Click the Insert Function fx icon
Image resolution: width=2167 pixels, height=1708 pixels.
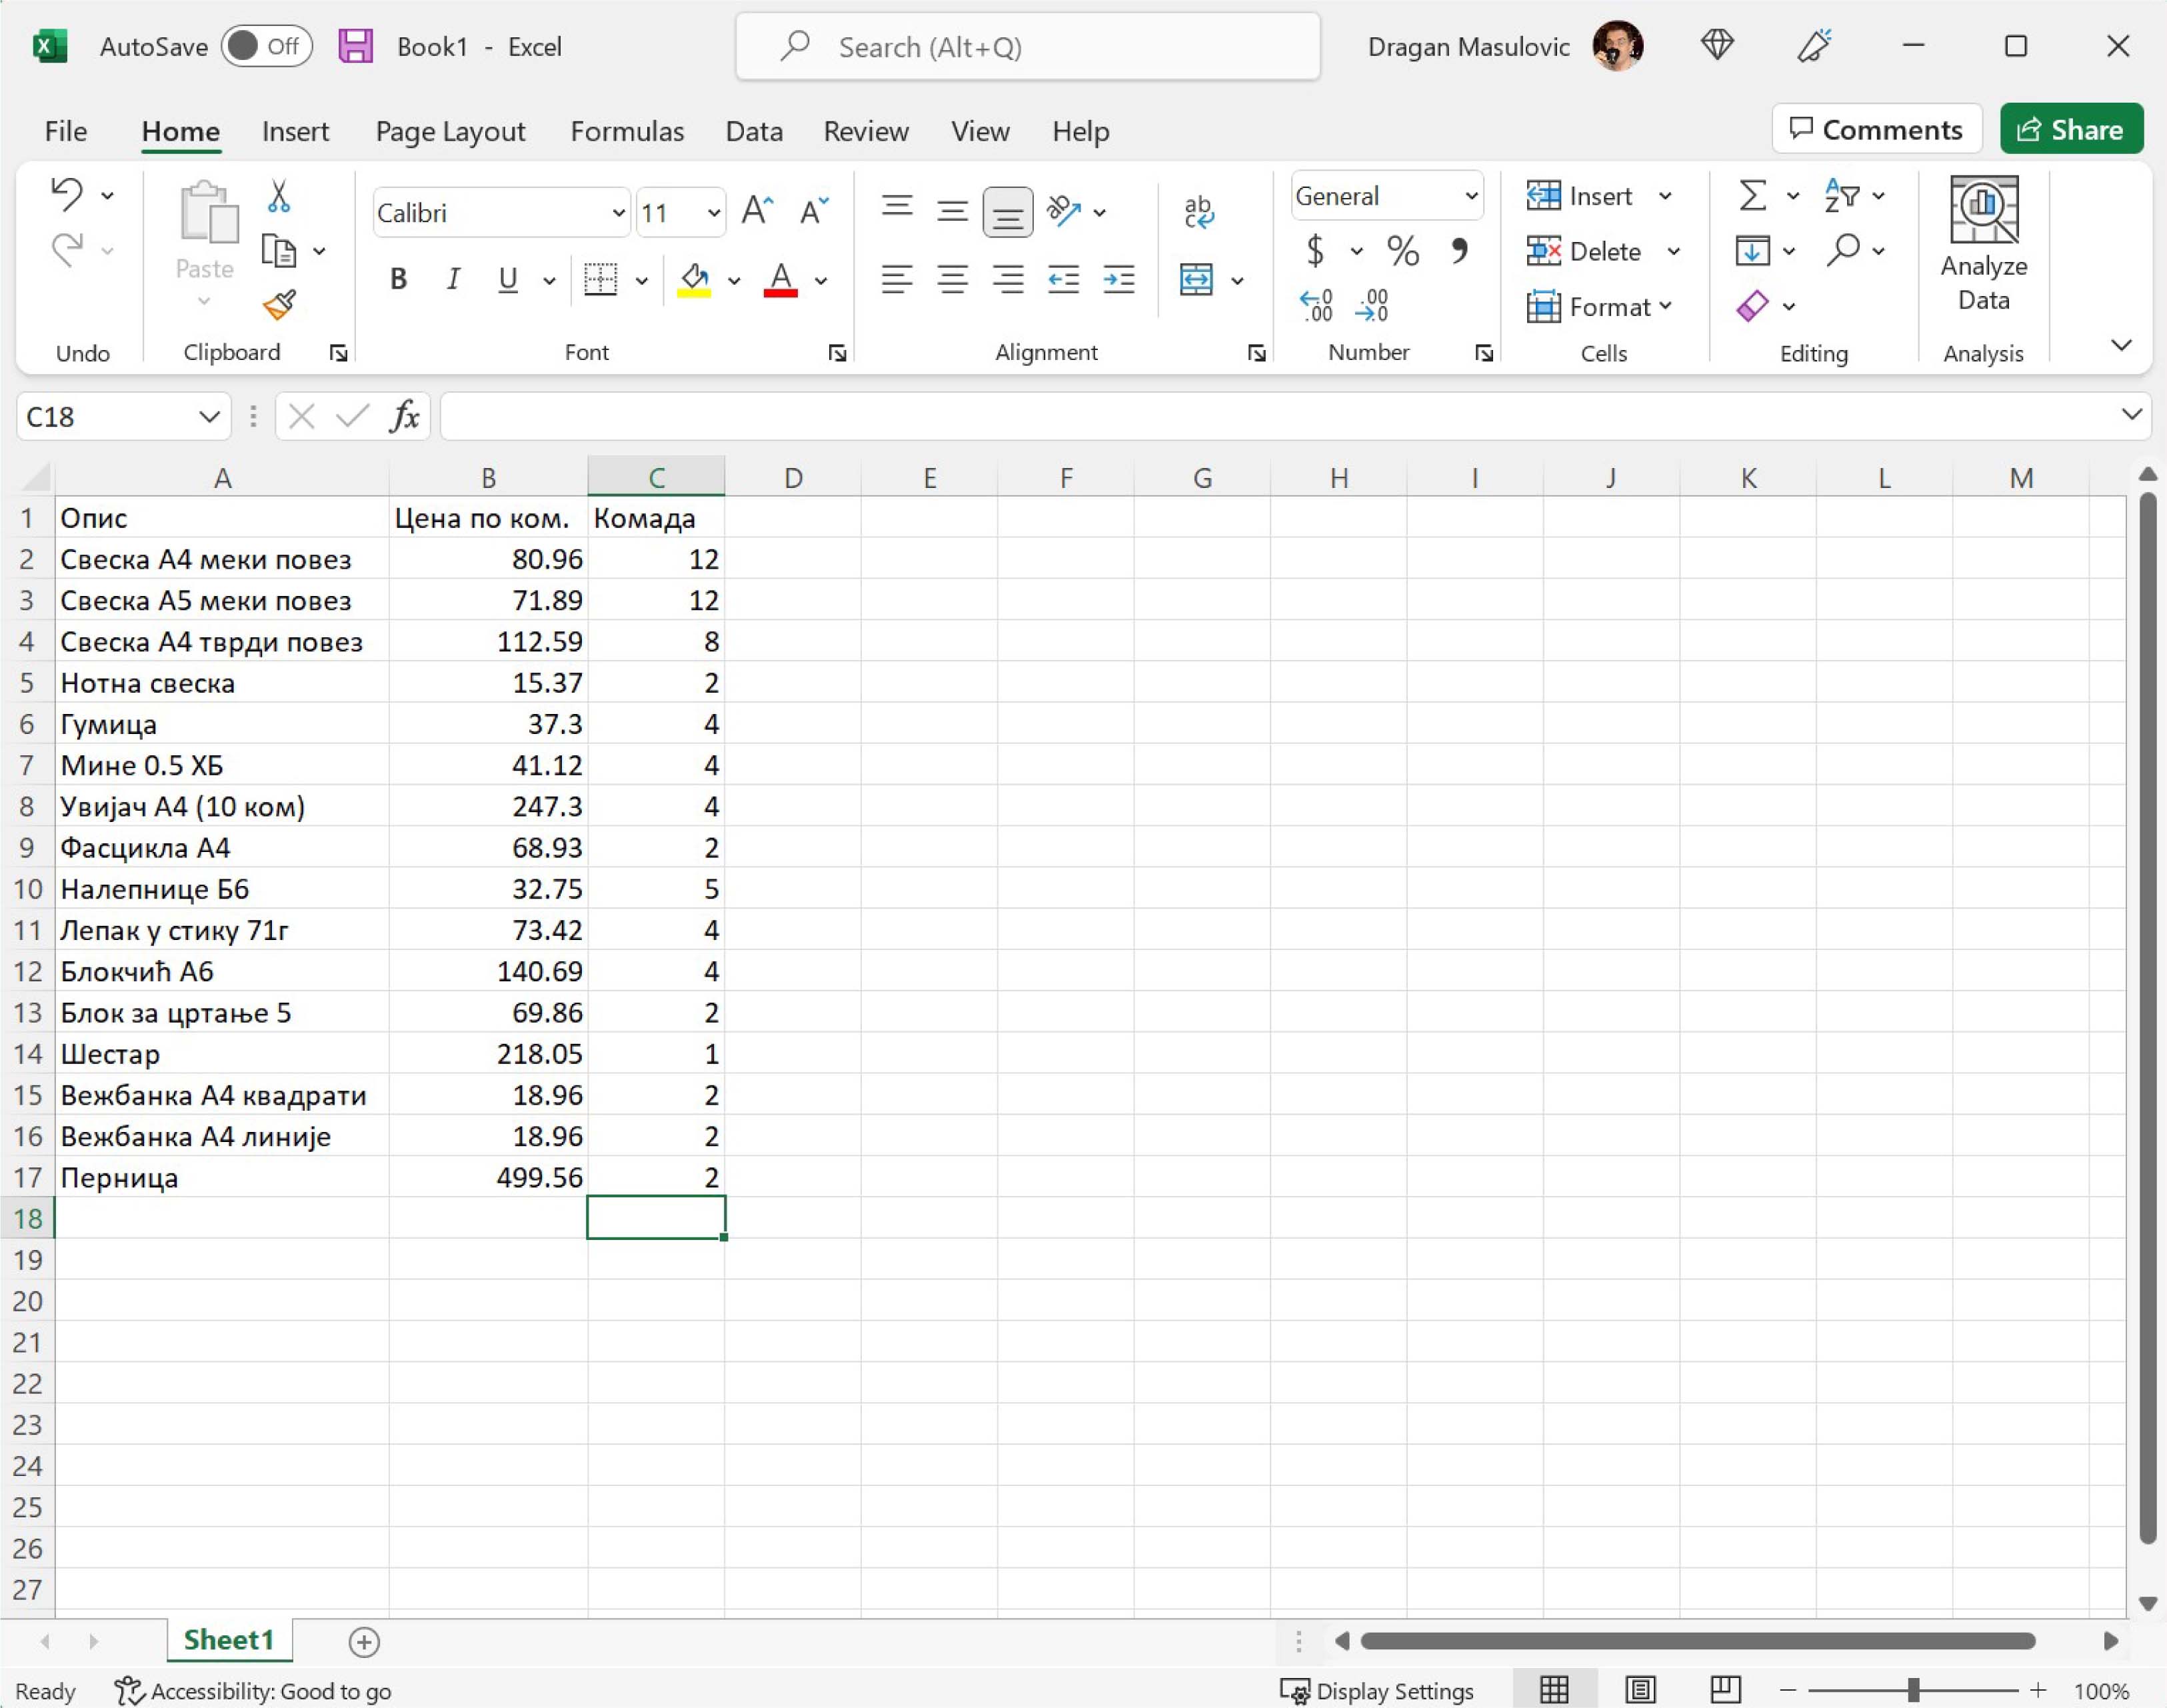pyautogui.click(x=404, y=416)
